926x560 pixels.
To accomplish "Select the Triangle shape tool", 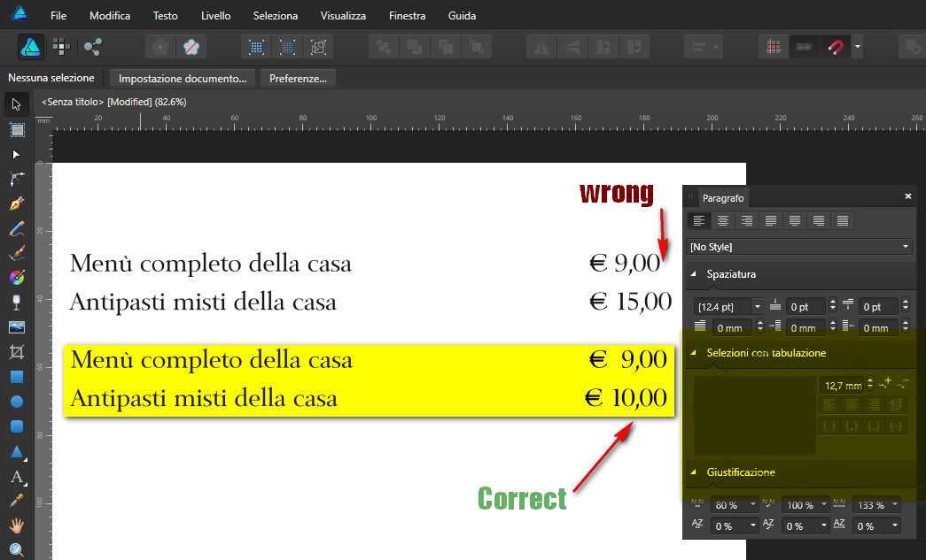I will (x=17, y=451).
